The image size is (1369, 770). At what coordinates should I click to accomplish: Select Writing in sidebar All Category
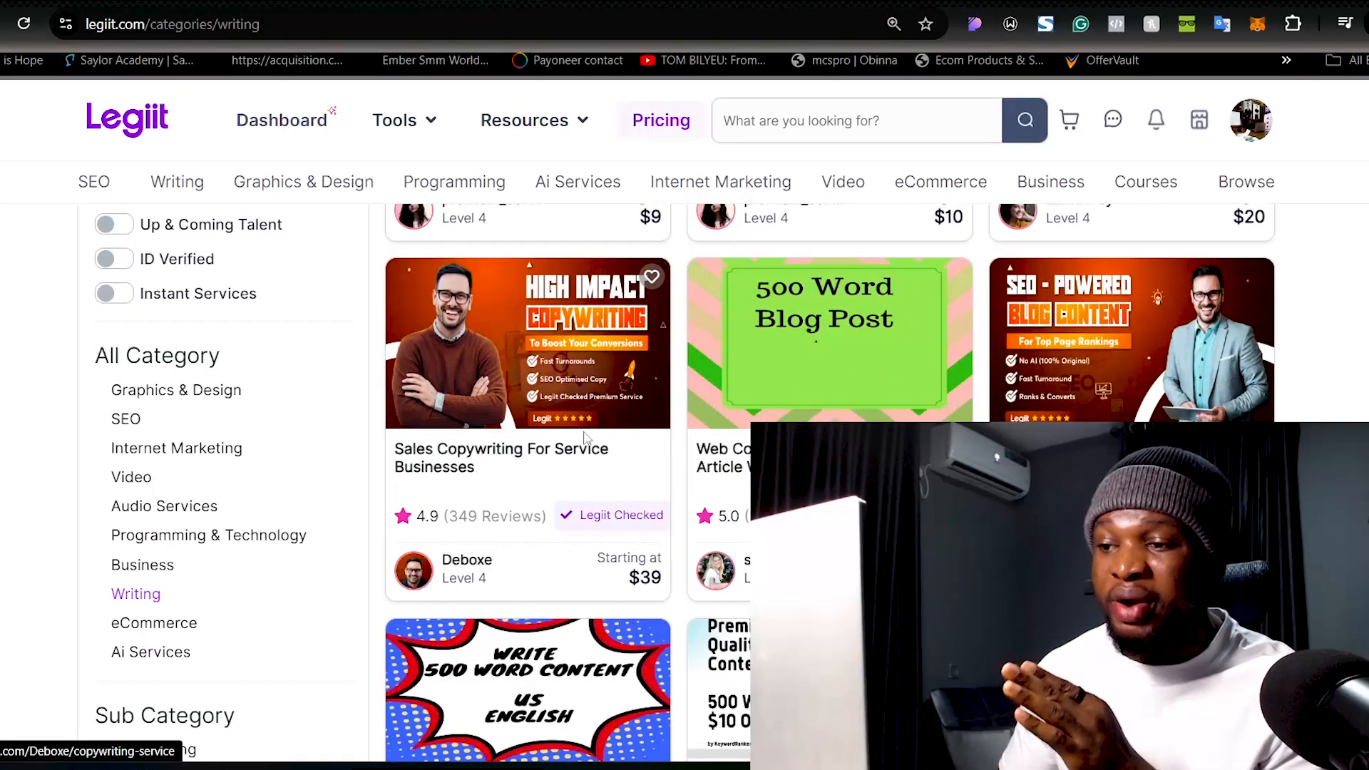tap(135, 594)
